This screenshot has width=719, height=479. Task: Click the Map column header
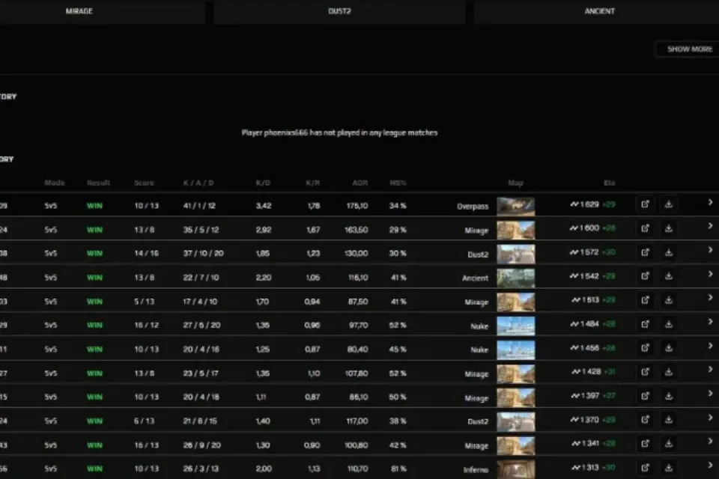point(515,183)
